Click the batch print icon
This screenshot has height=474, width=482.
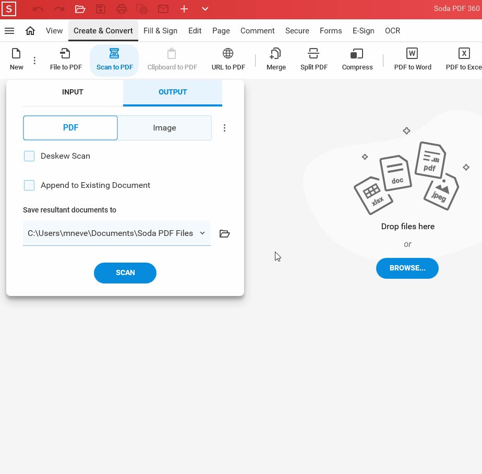point(142,9)
